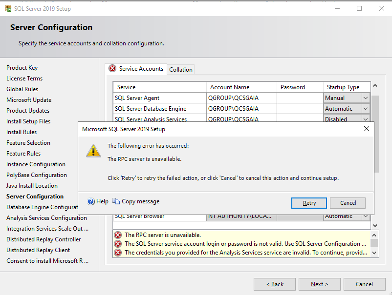Click the error list scroll down arrow
The width and height of the screenshot is (392, 295).
pos(374,253)
